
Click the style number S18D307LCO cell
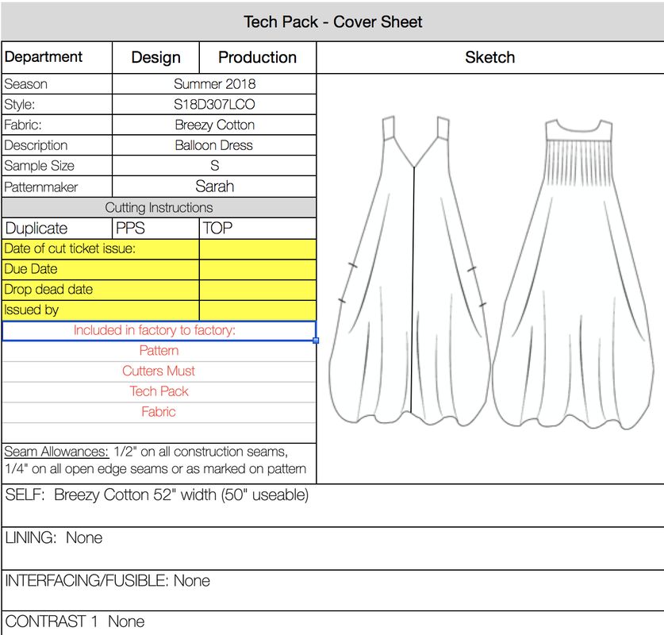coord(214,105)
